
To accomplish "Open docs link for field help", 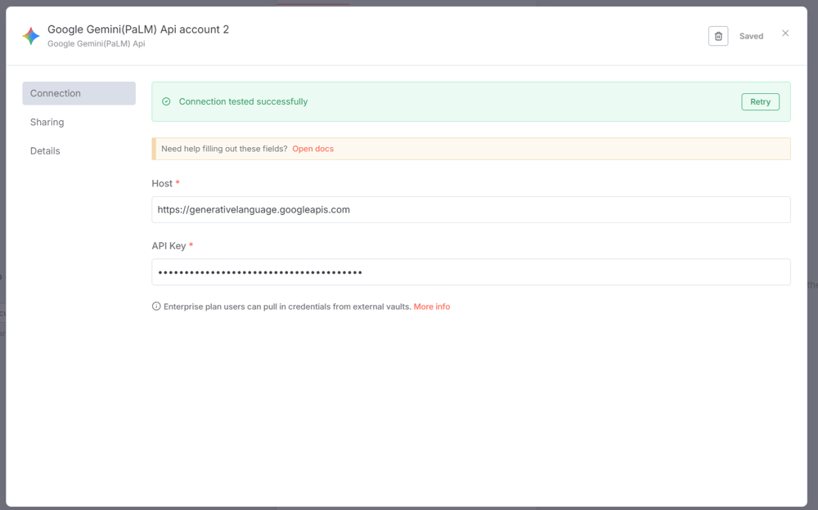I will click(x=312, y=149).
